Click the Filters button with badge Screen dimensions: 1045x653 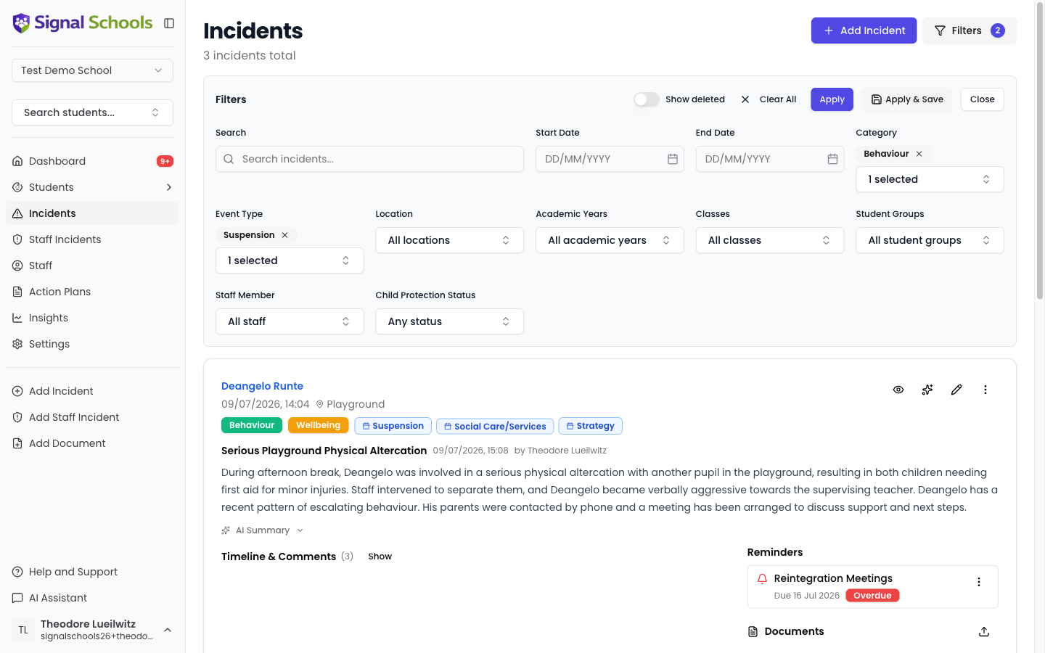pyautogui.click(x=970, y=30)
